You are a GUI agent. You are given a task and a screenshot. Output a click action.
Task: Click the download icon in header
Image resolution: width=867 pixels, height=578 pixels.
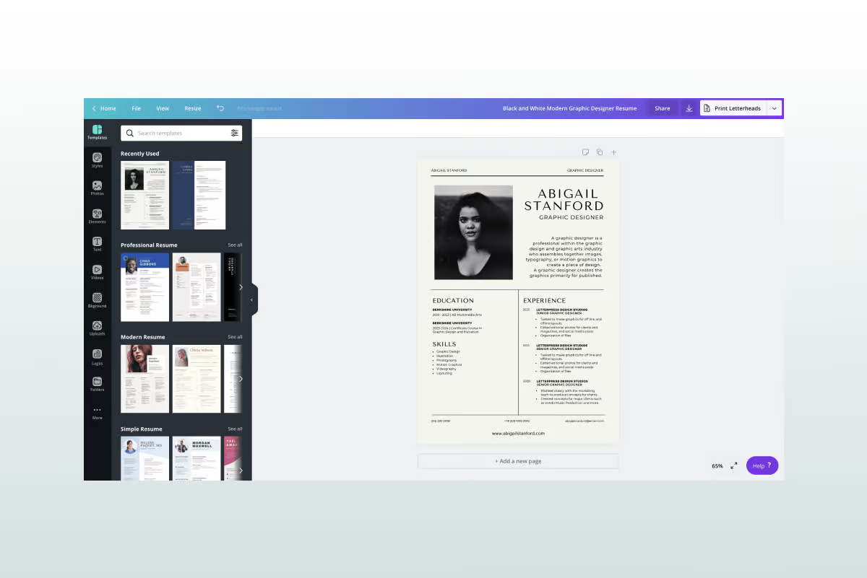coord(689,108)
